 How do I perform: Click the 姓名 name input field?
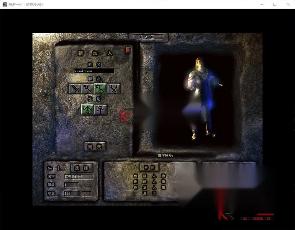tap(94, 71)
